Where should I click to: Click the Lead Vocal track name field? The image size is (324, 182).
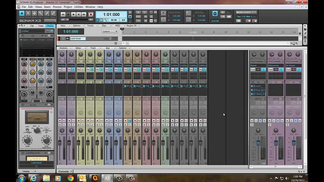(x=78, y=38)
